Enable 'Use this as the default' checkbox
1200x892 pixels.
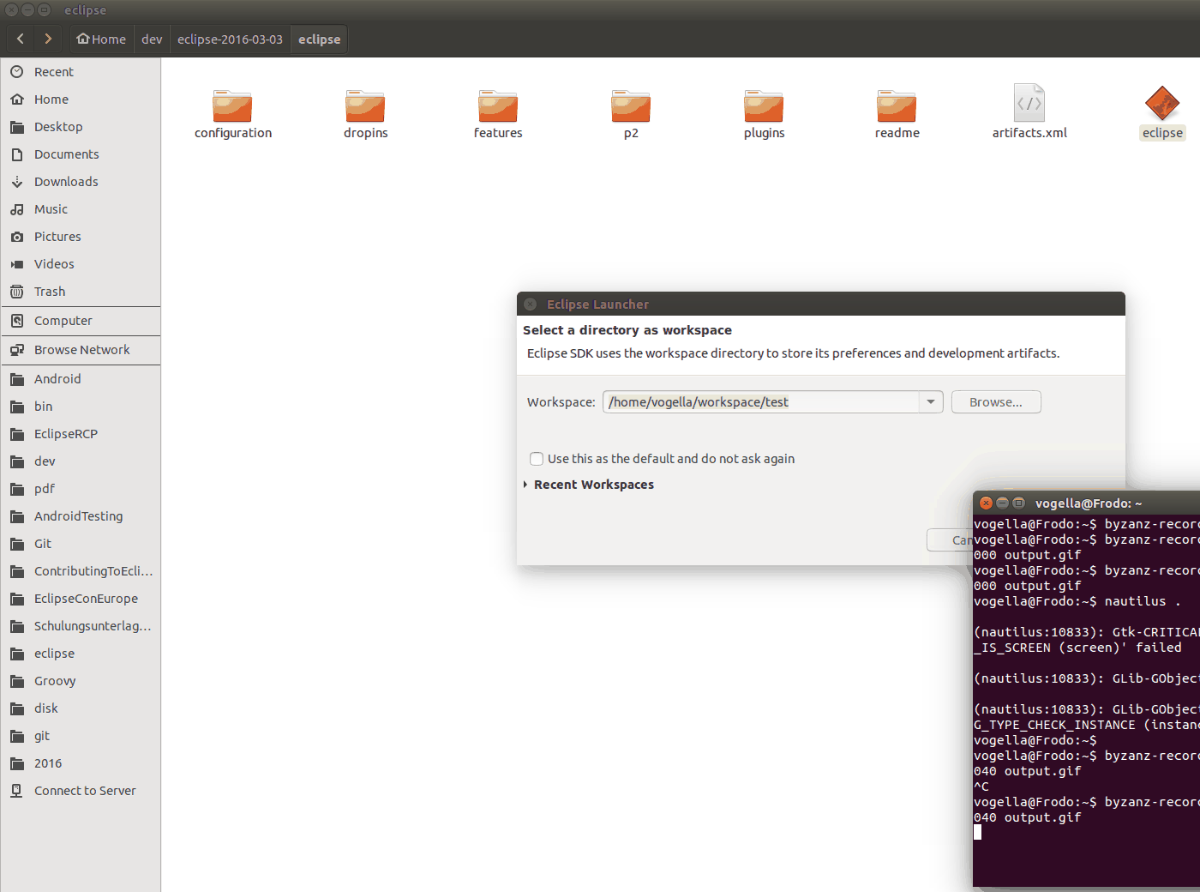click(537, 459)
